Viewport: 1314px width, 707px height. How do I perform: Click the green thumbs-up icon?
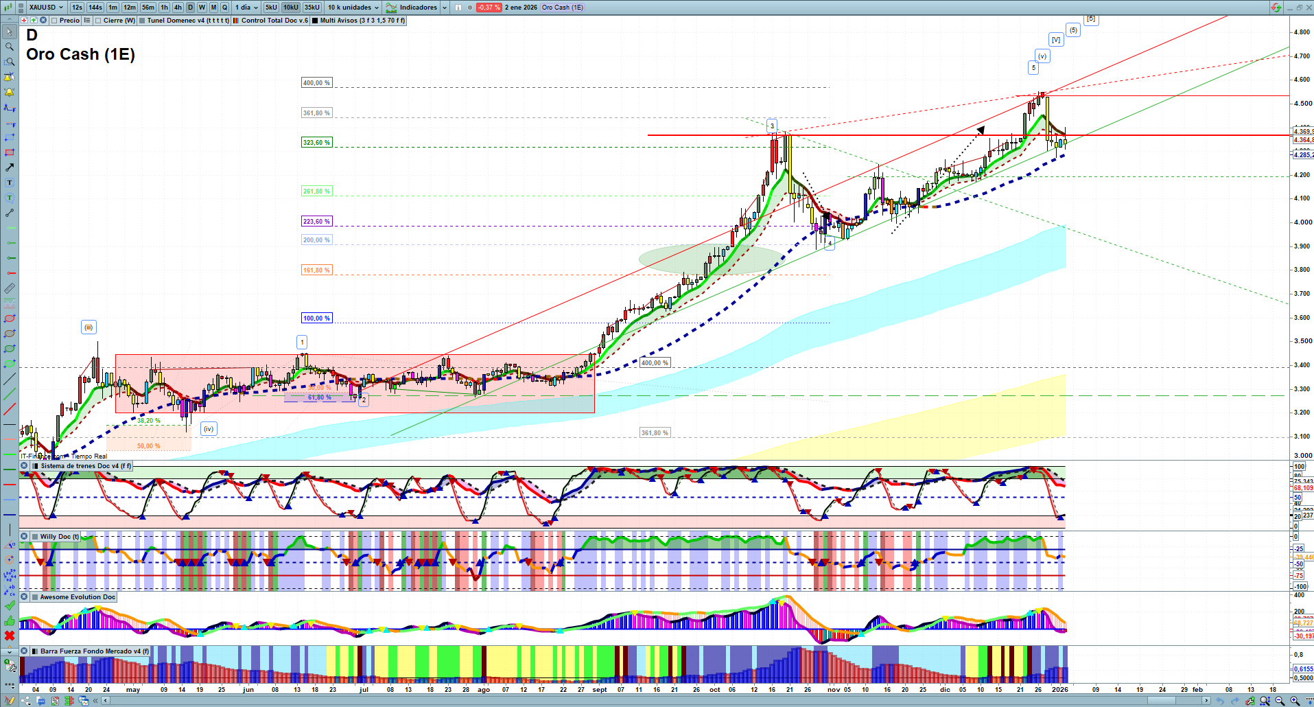coord(10,621)
